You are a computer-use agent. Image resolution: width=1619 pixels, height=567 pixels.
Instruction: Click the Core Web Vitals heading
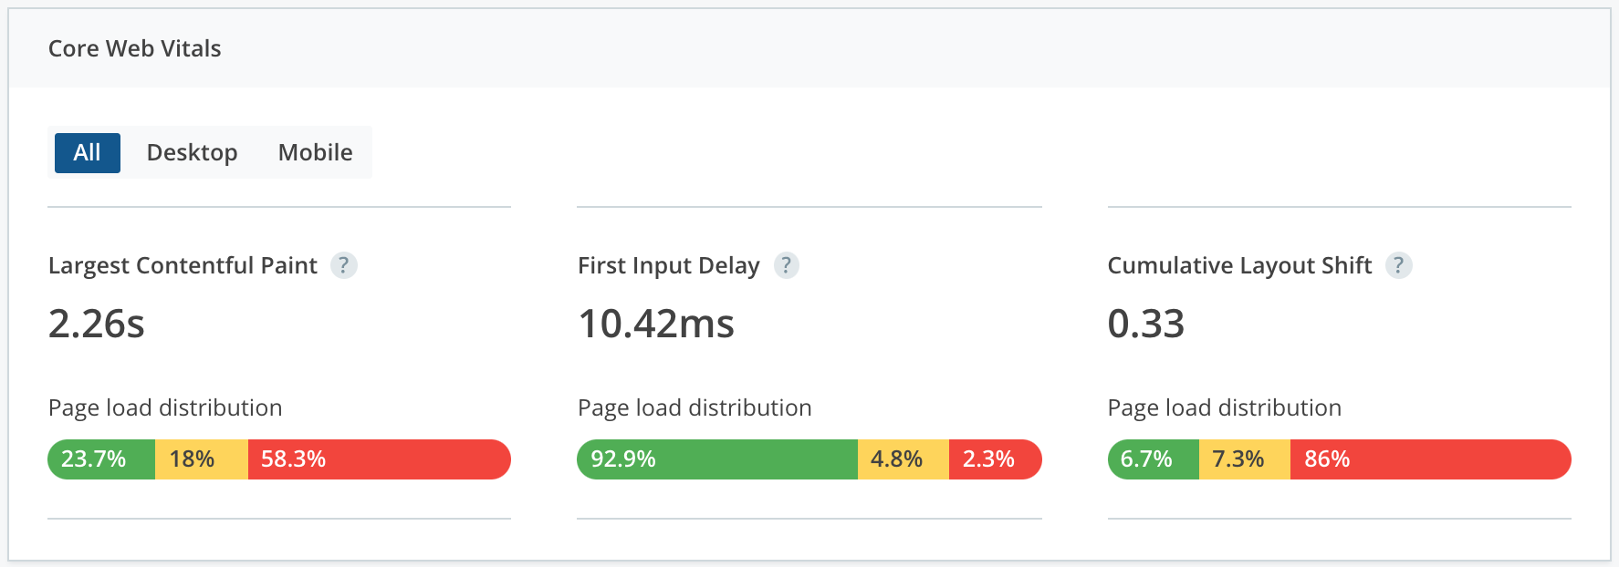[x=134, y=48]
